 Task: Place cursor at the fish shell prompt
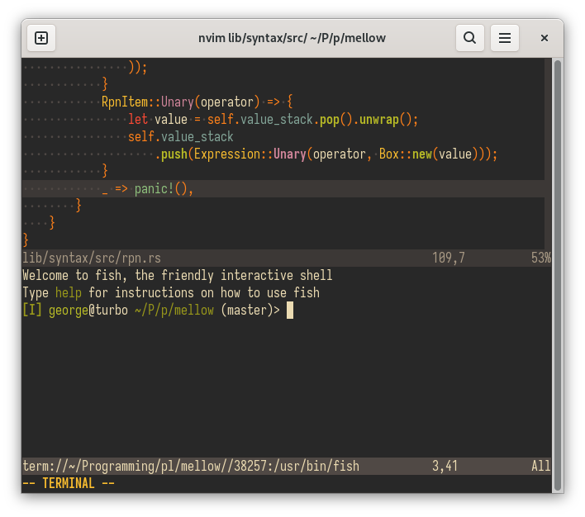[x=290, y=310]
